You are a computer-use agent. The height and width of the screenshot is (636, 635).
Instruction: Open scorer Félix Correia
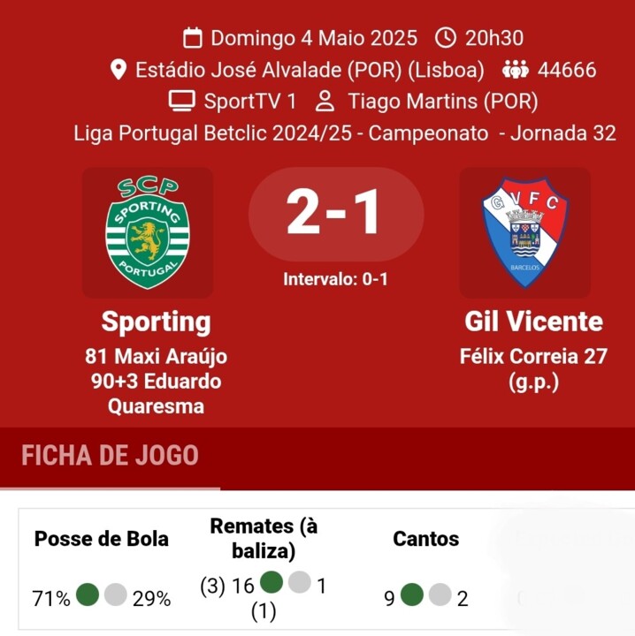click(522, 357)
